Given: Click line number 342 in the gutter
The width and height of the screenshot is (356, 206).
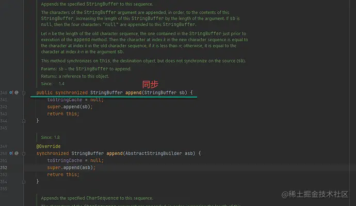Looking at the screenshot, I should coord(4,107).
